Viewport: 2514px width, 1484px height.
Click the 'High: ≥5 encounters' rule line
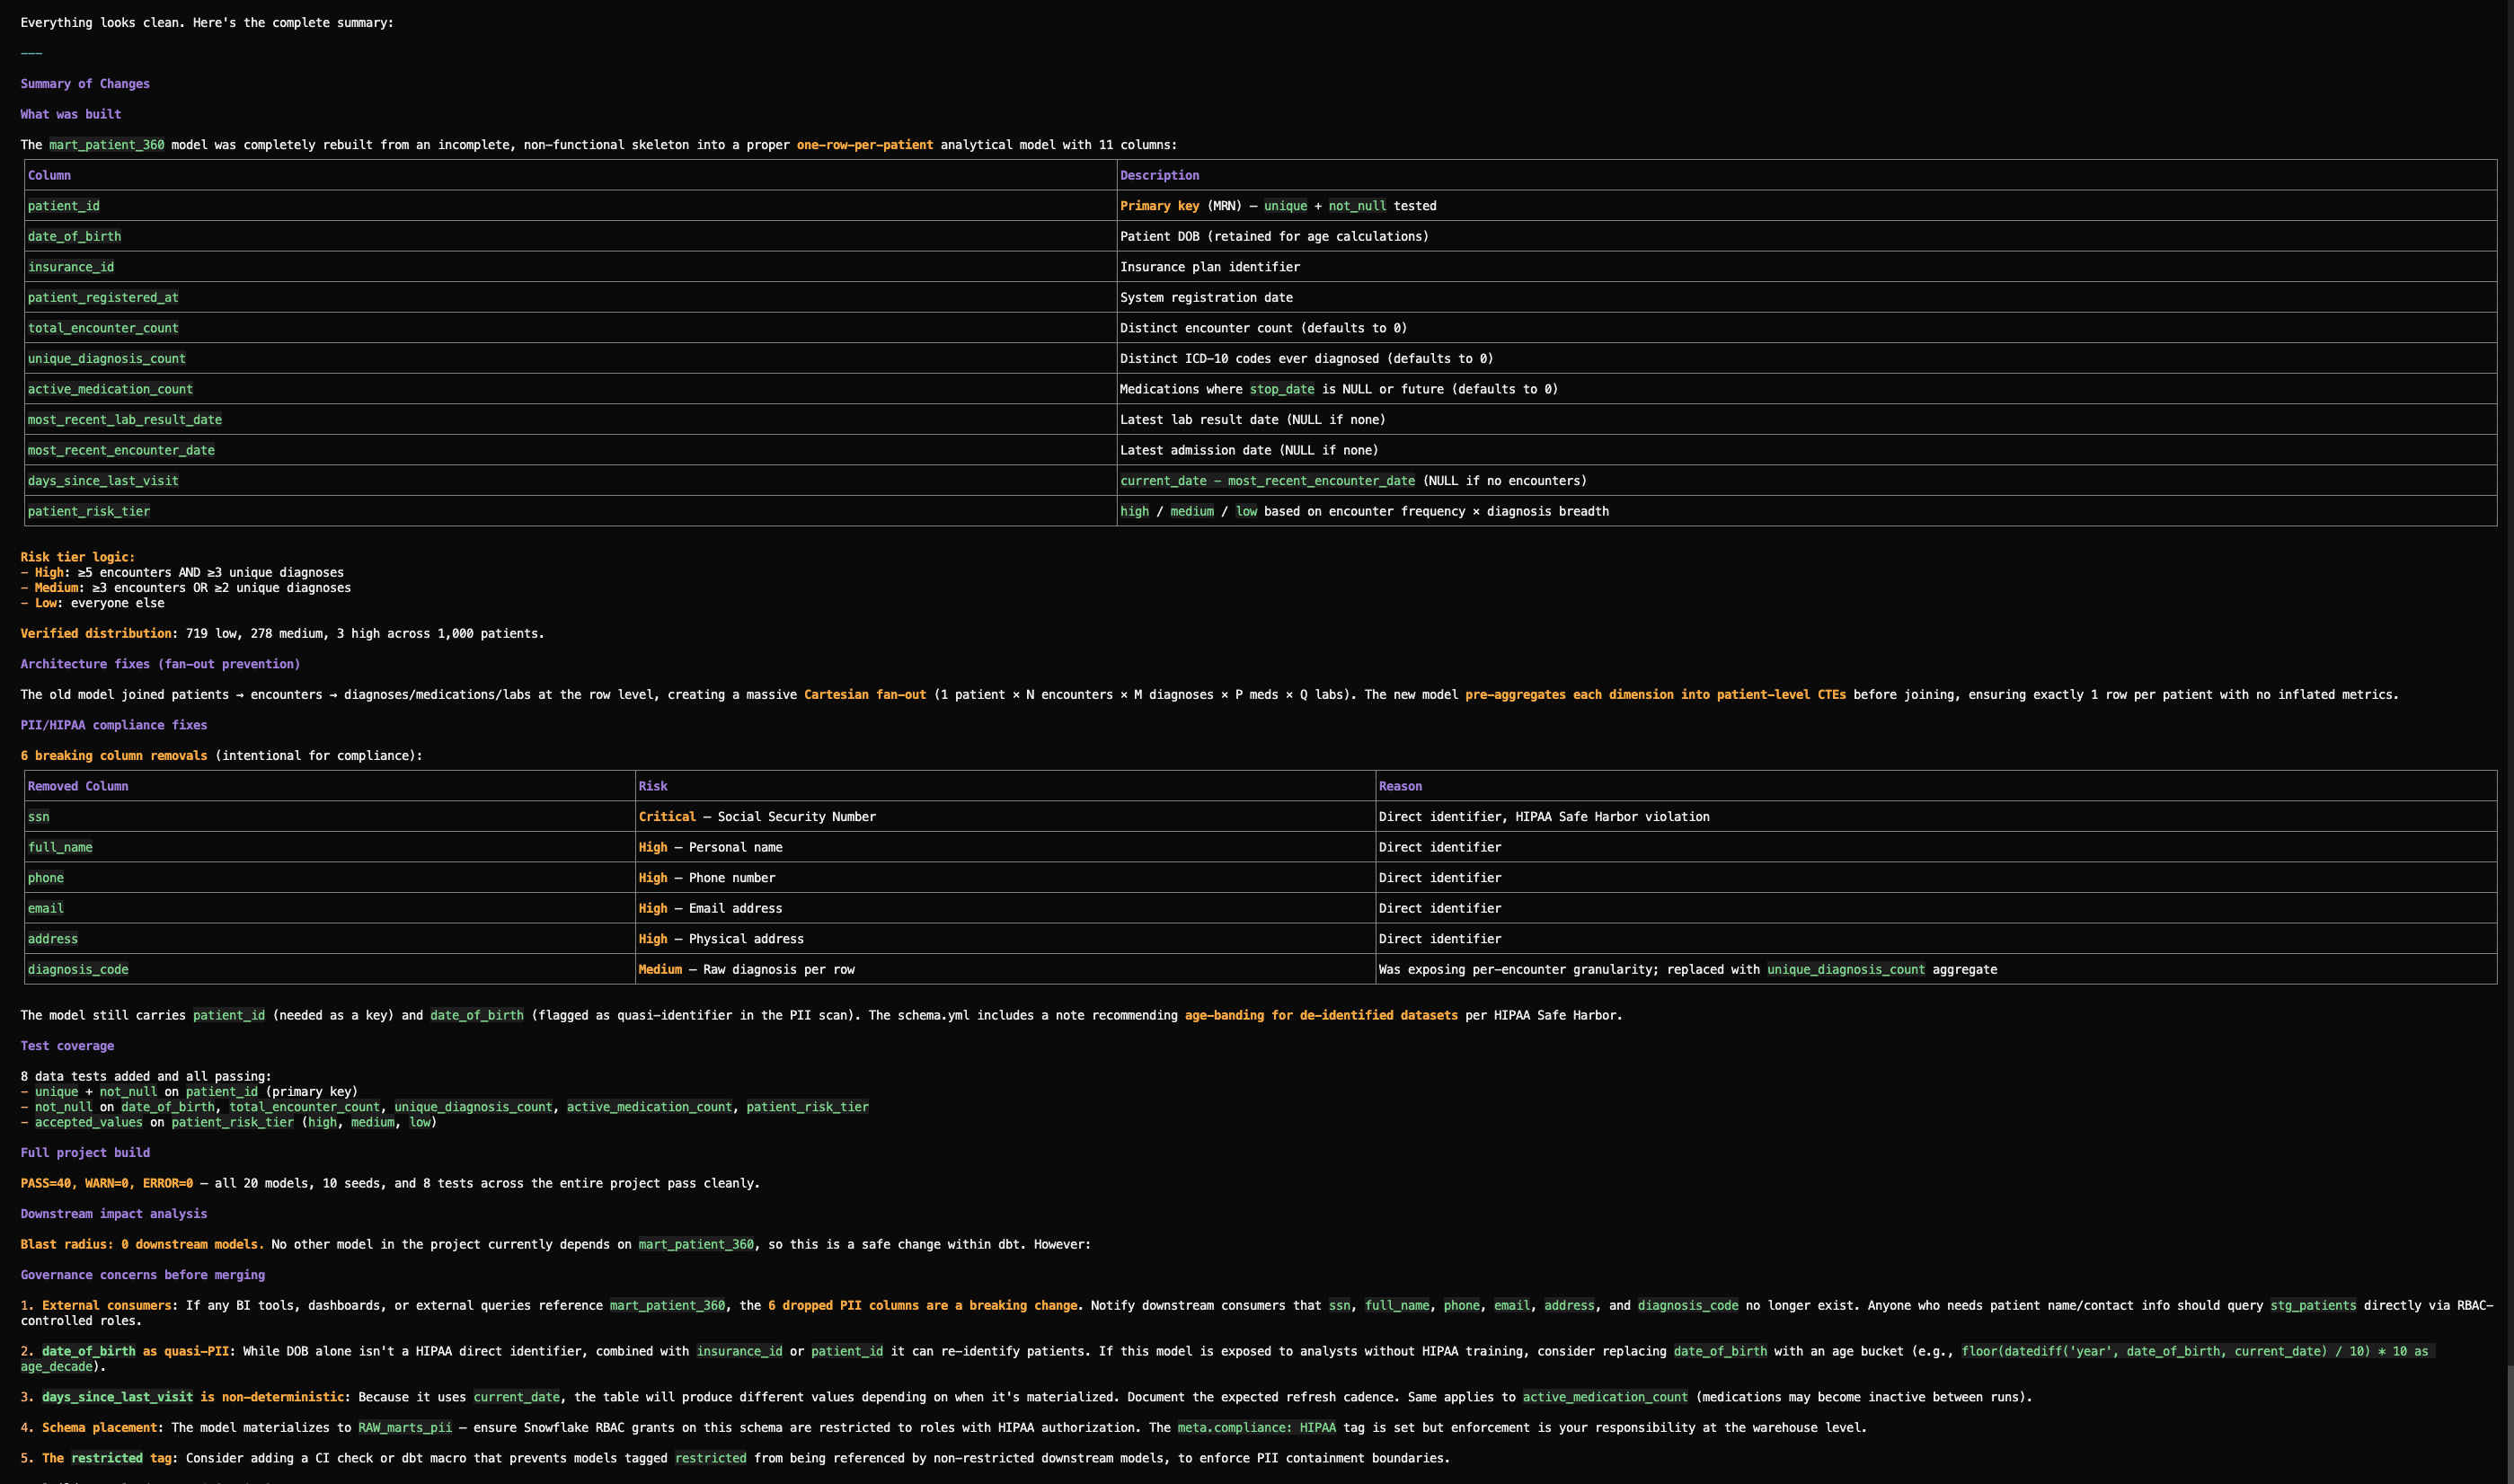point(182,572)
